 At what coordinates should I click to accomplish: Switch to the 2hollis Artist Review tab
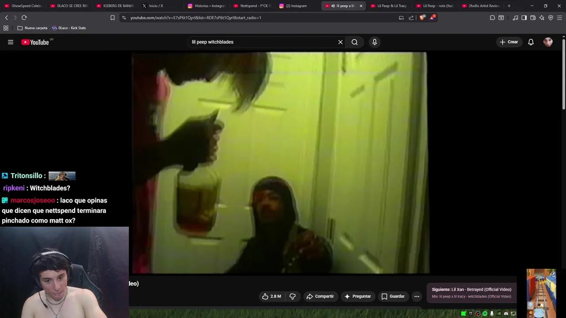(482, 6)
